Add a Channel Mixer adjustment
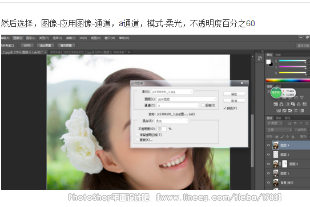 point(299,104)
